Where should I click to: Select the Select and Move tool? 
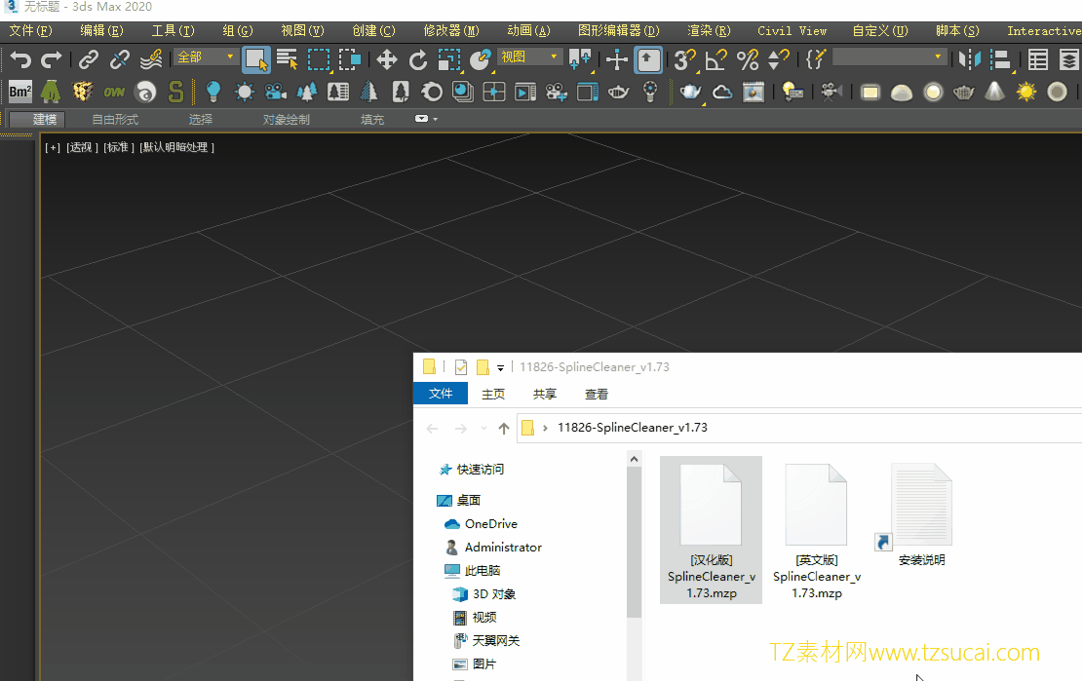(387, 60)
